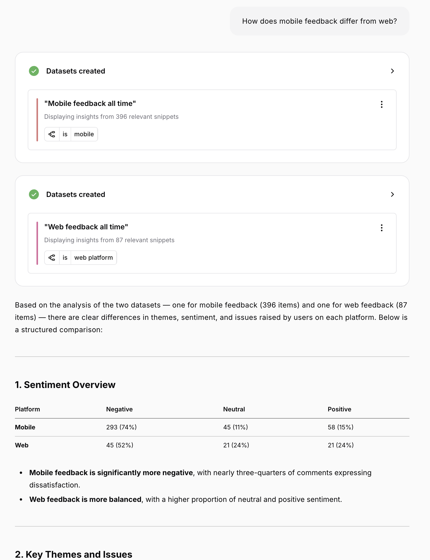Open the "Web feedback all time" dataset title
Image resolution: width=430 pixels, height=560 pixels.
86,227
